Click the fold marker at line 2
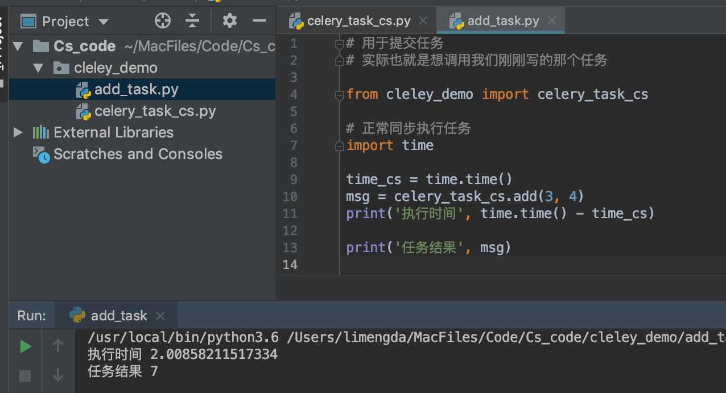 (x=339, y=60)
